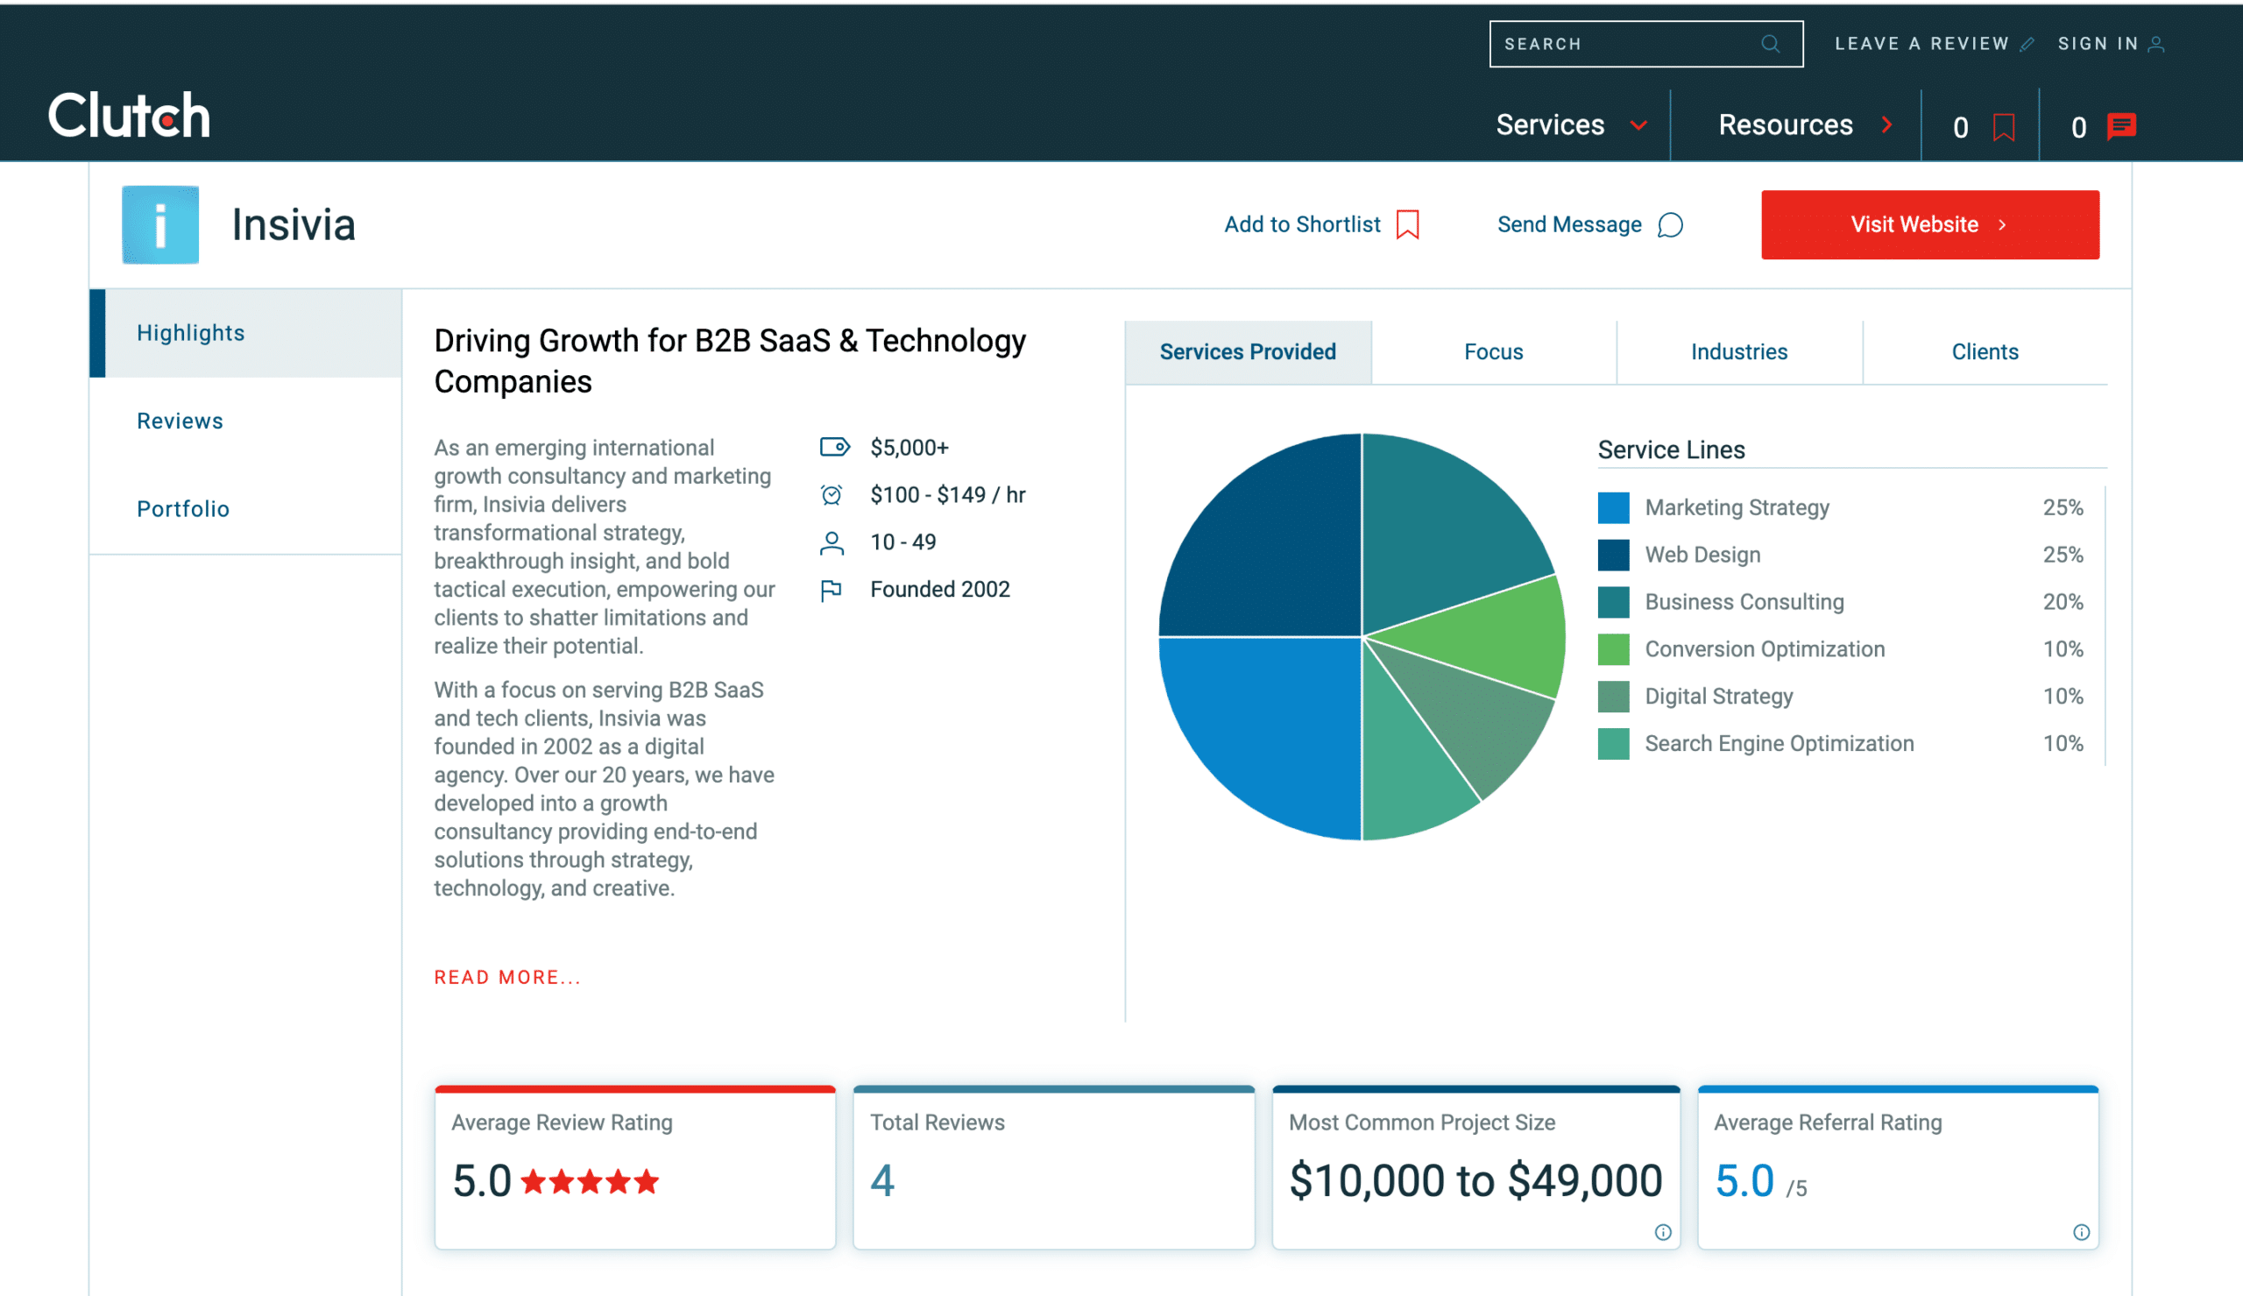
Task: Switch to the Industries tab
Action: click(1740, 351)
